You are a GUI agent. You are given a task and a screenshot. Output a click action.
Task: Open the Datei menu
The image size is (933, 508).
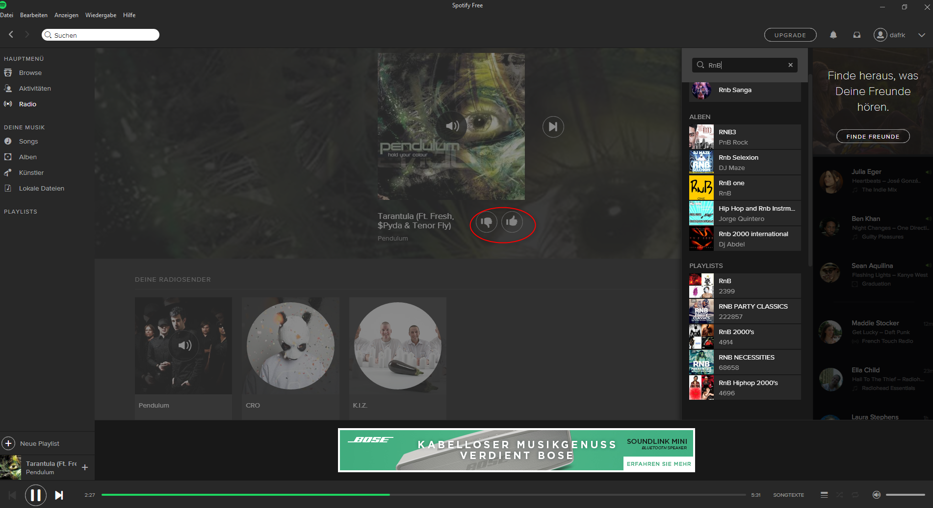point(7,15)
